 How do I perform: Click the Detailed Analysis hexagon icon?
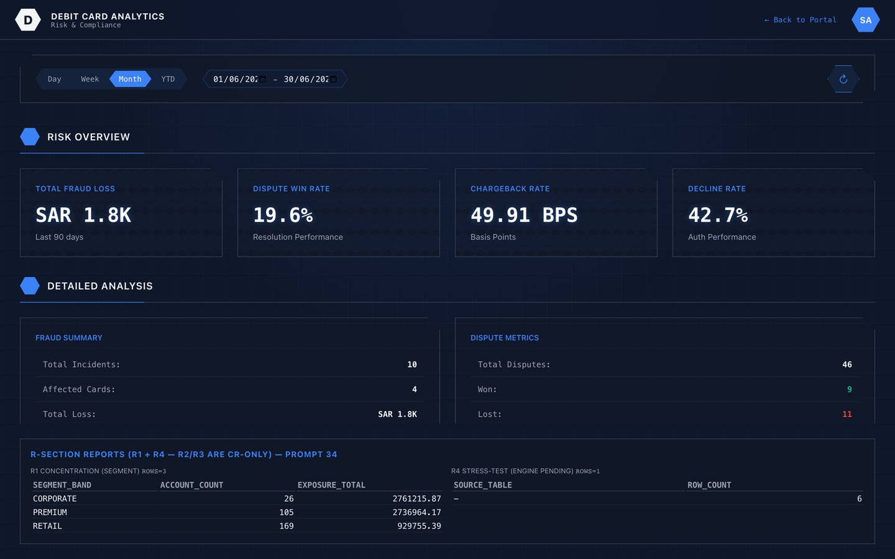(x=30, y=286)
